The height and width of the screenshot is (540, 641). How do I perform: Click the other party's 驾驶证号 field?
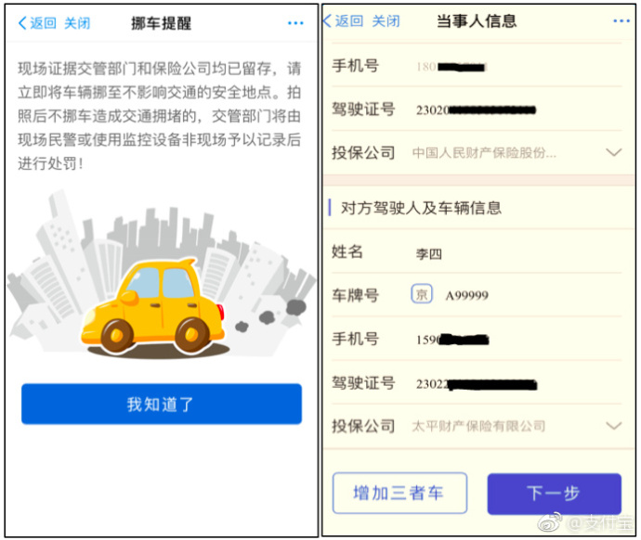(477, 383)
